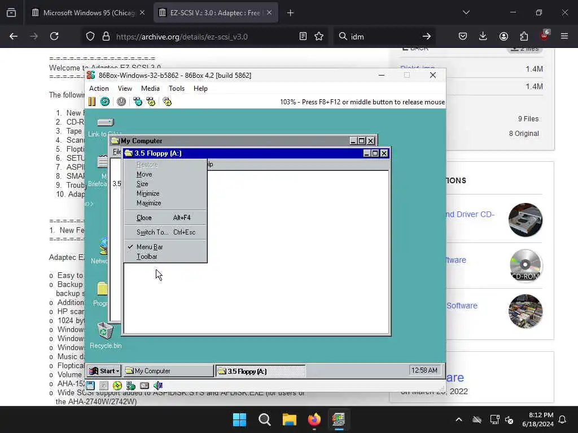Open the Start button dropdown

[104, 371]
